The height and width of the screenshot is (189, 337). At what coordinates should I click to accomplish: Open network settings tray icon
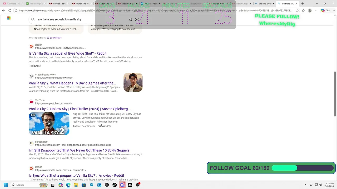point(316,185)
